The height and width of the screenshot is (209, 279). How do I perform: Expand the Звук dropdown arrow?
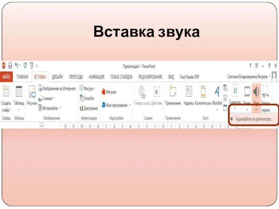[256, 110]
